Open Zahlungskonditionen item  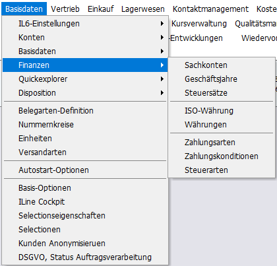coord(222,156)
